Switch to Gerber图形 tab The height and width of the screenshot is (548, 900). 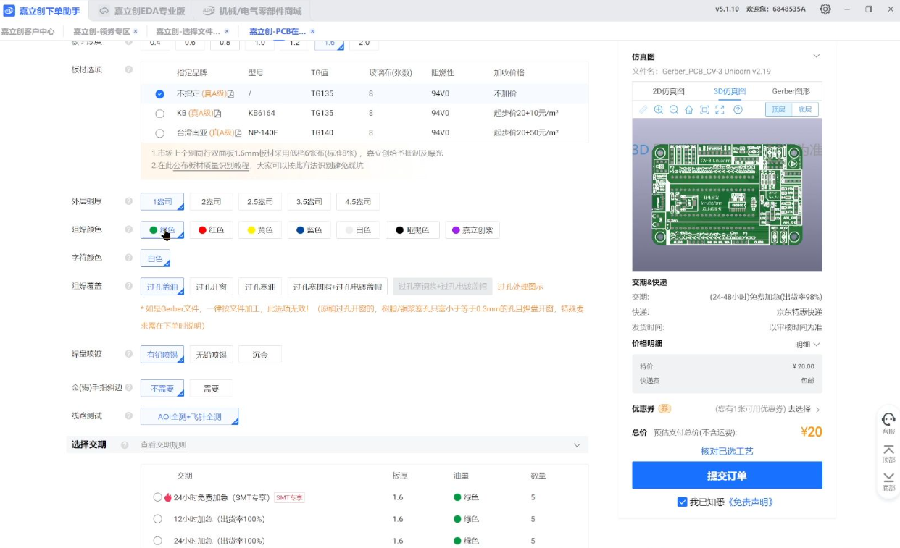point(791,91)
